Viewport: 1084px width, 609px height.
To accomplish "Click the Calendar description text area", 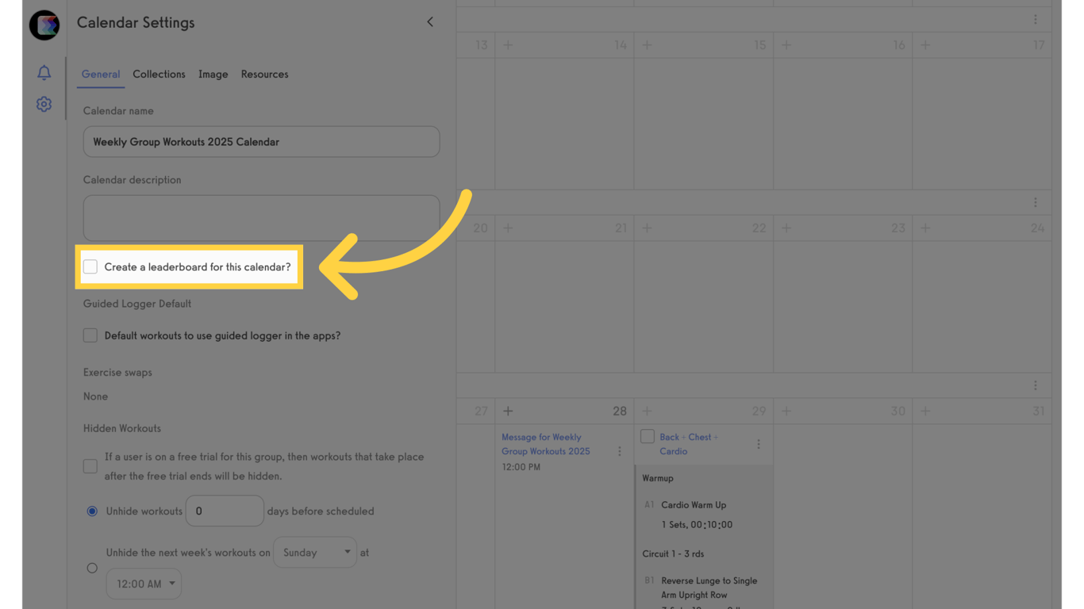I will click(261, 217).
